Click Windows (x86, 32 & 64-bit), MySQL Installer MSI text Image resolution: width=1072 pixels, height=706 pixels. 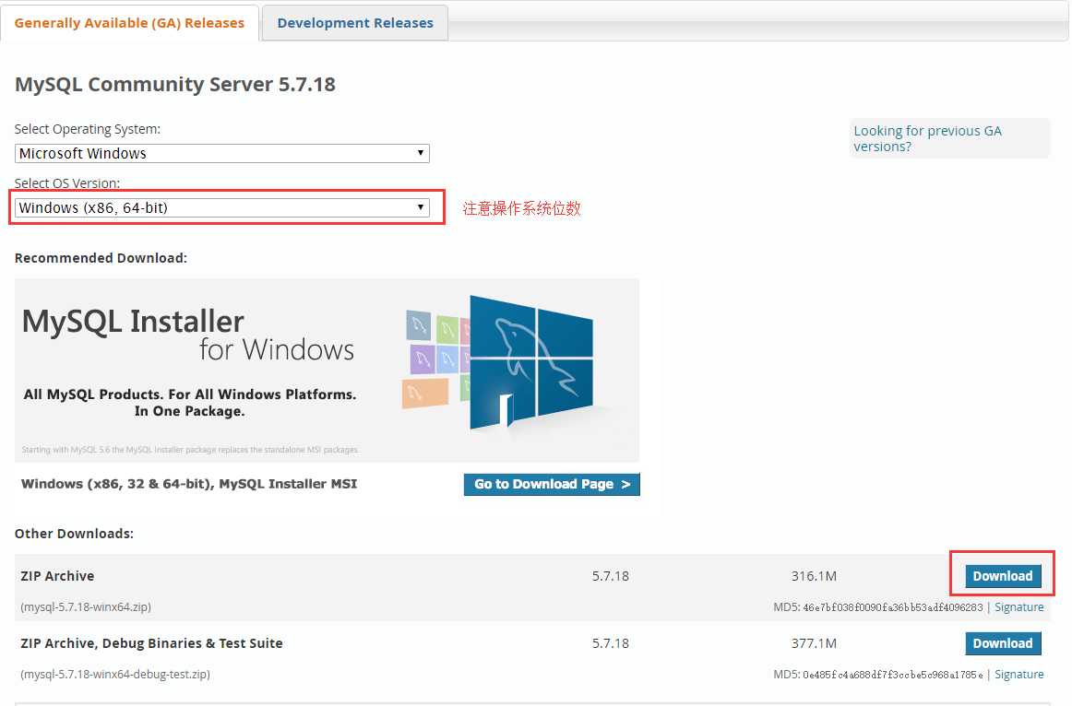click(189, 483)
